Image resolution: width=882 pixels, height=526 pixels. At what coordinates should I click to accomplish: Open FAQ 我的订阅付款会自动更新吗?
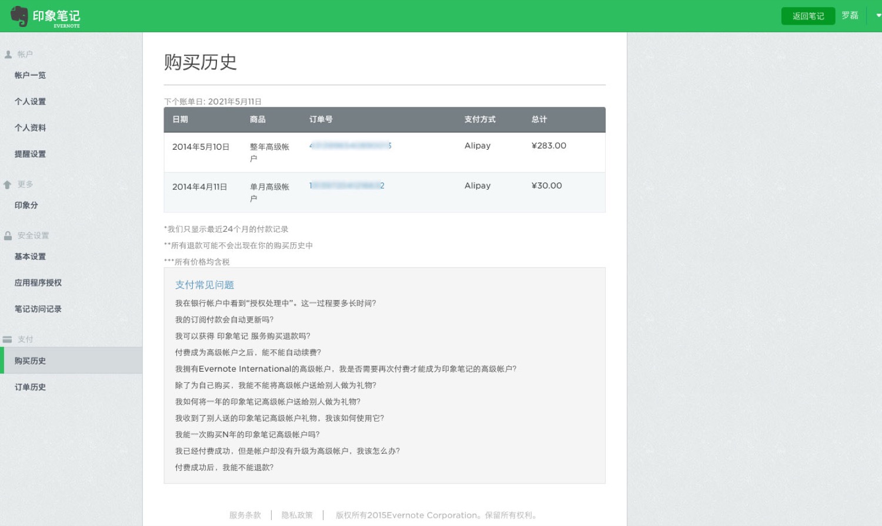(x=224, y=320)
